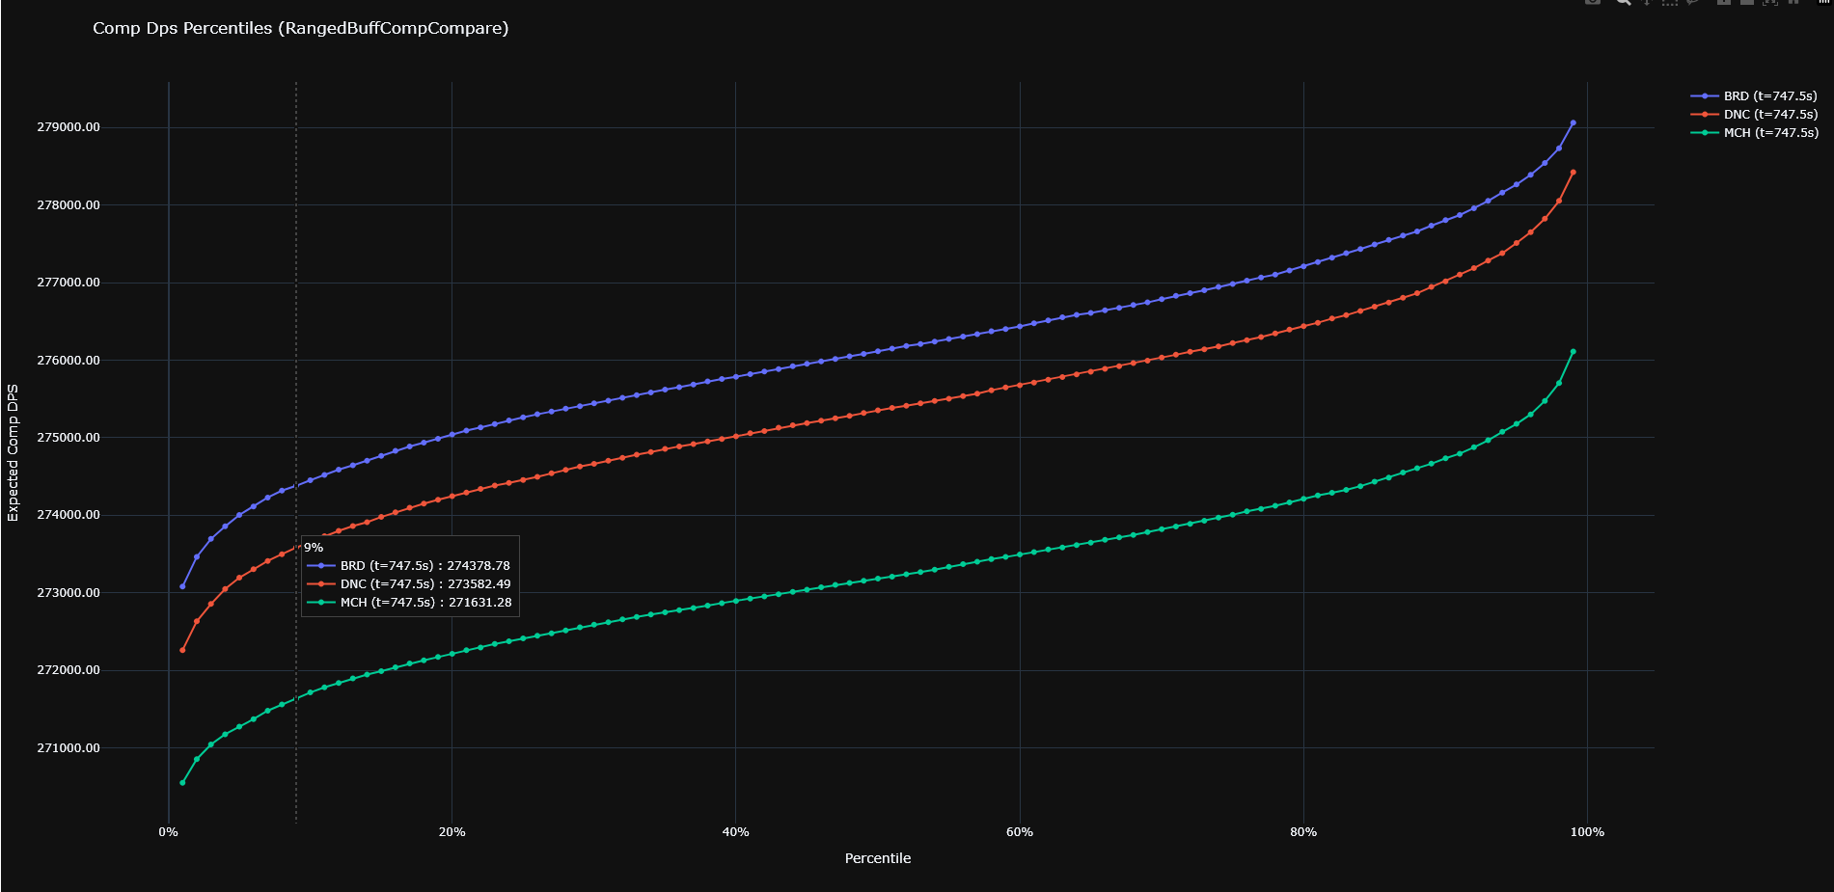Click the 276000.00 y-axis tick label
1834x892 pixels.
tap(68, 361)
